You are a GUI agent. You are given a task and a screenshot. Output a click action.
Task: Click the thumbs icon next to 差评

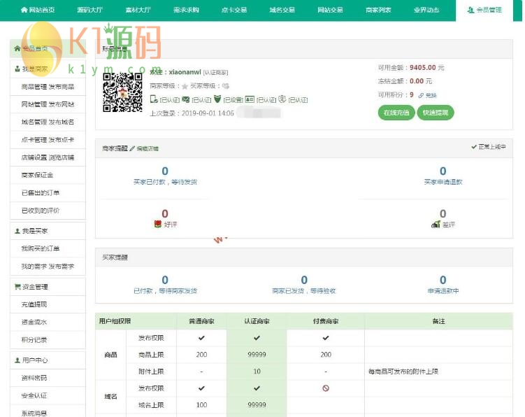pyautogui.click(x=436, y=225)
